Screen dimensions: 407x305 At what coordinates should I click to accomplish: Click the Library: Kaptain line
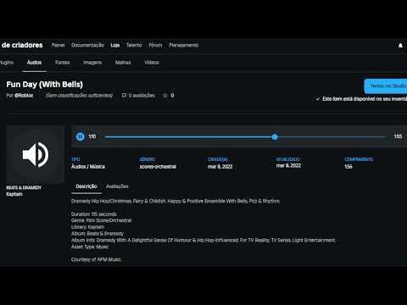(87, 227)
